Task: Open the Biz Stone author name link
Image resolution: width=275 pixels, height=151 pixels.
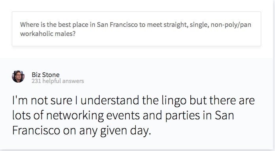Action: point(46,75)
